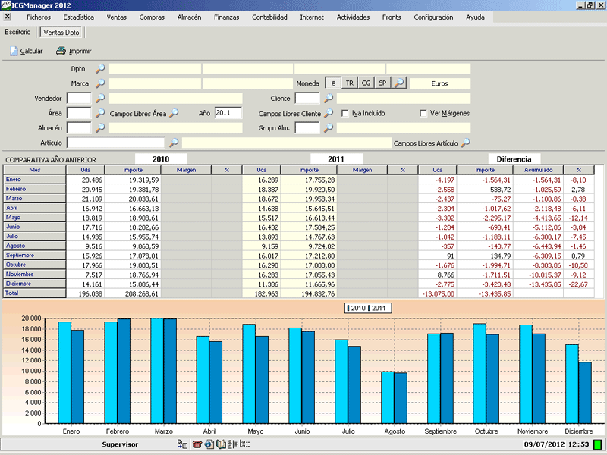The image size is (607, 455).
Task: Expand the Contabilidad menu
Action: (x=269, y=17)
